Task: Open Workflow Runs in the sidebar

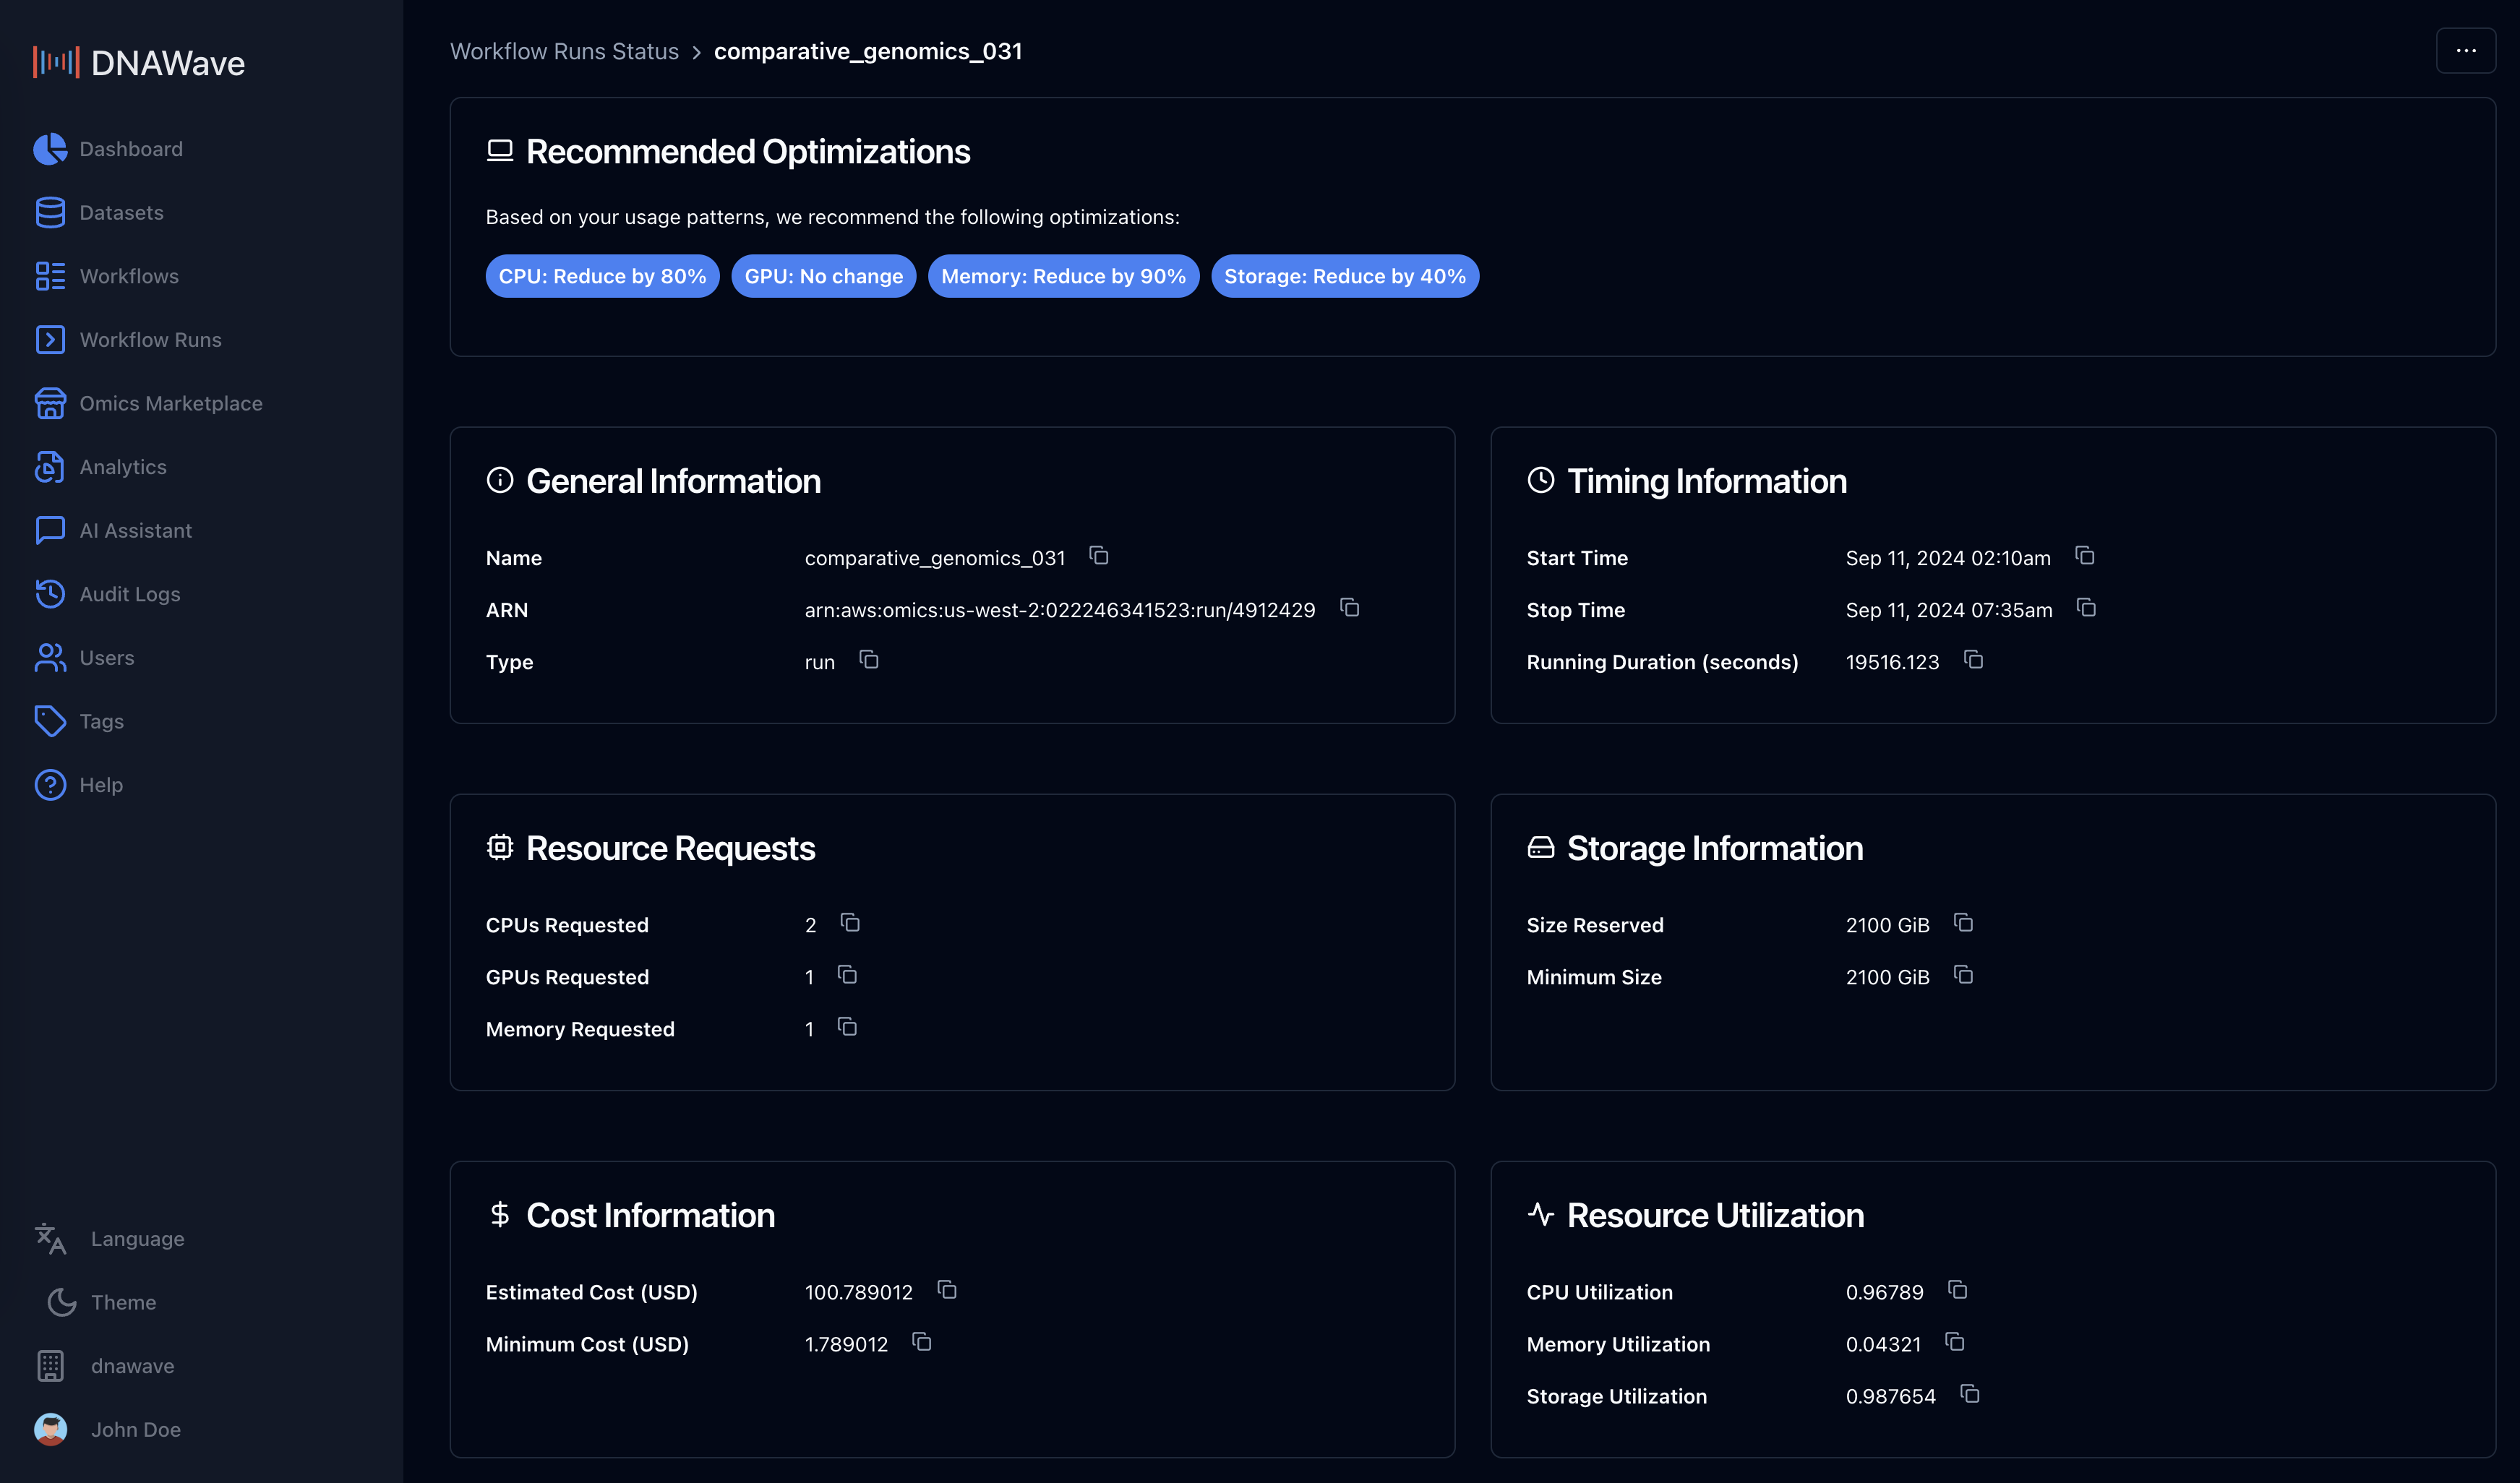Action: [150, 339]
